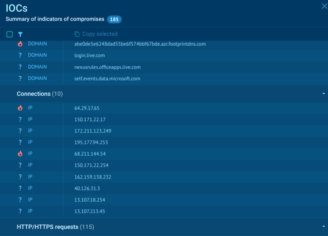Collapse the HTTP/HTTPS requests section arrow
The width and height of the screenshot is (328, 236).
[324, 226]
